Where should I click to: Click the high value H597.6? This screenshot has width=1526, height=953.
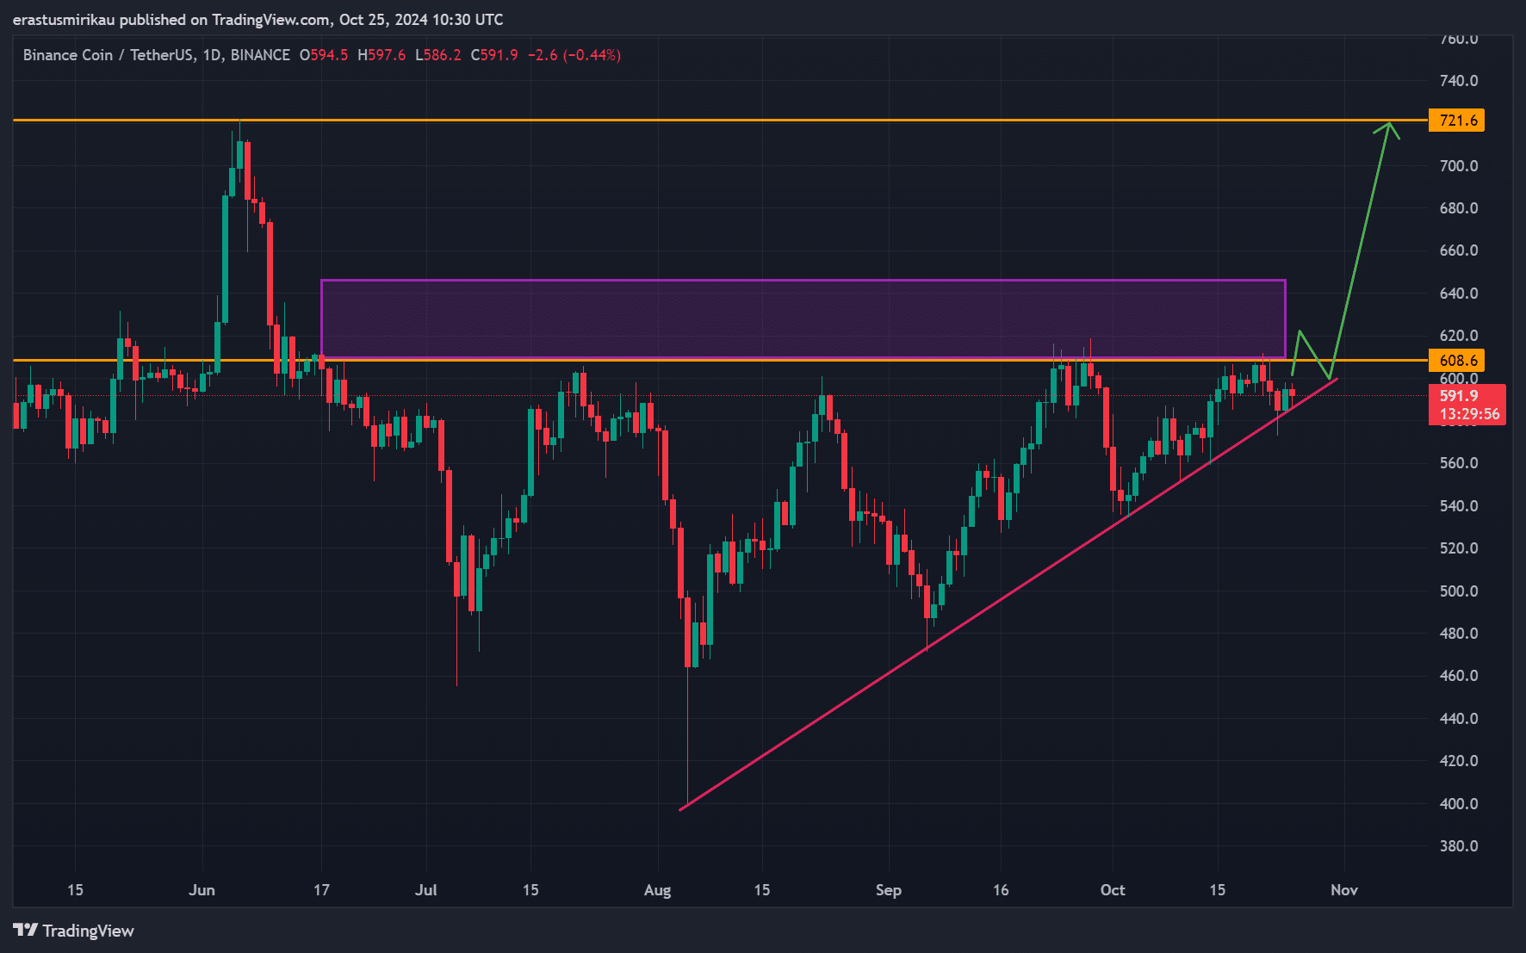point(381,55)
